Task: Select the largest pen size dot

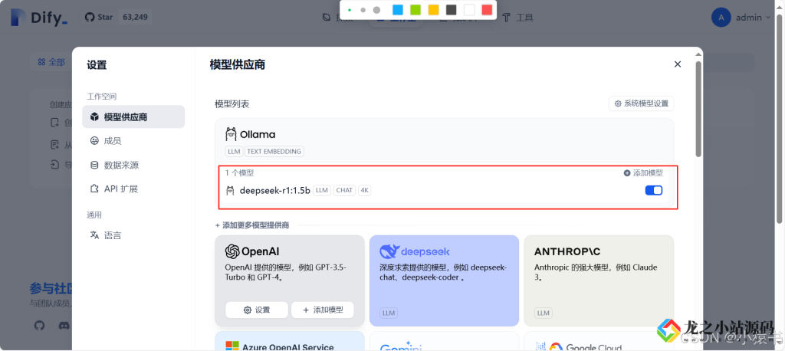Action: (376, 10)
